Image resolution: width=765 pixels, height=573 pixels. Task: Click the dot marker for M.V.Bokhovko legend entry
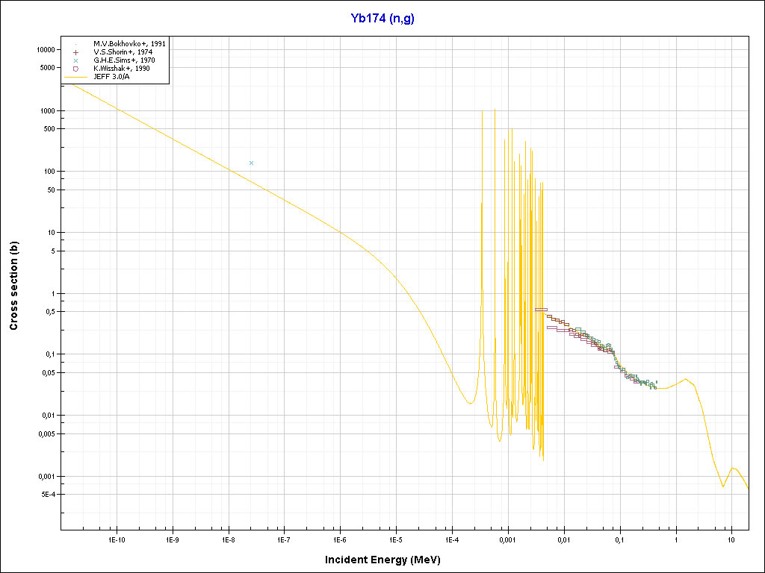point(76,44)
